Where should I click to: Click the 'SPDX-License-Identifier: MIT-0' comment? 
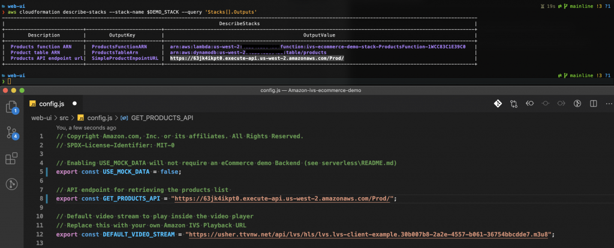point(116,145)
